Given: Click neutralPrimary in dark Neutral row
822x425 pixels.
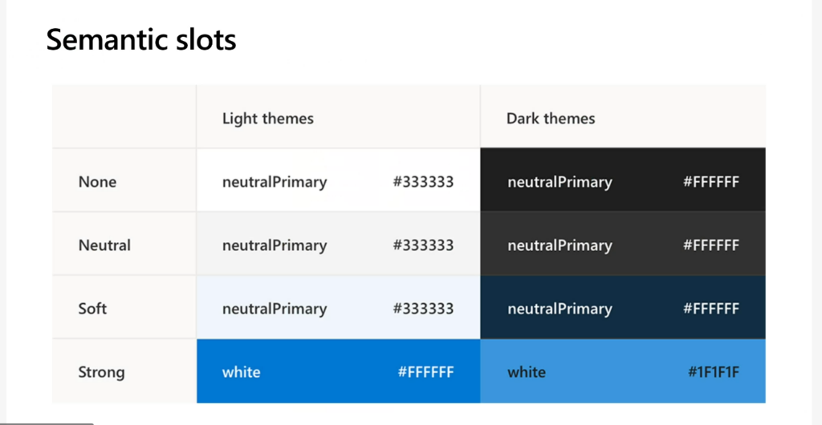Looking at the screenshot, I should (x=560, y=245).
